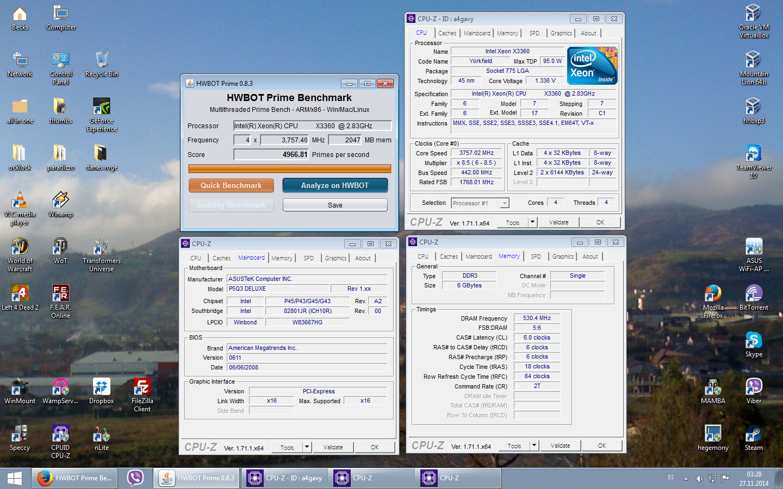Viewport: 783px width, 489px height.
Task: Launch GeForce Experience from the desktop
Action: pyautogui.click(x=102, y=115)
